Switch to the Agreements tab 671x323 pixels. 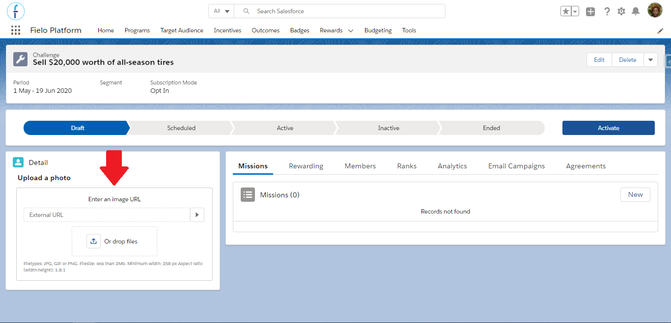point(586,166)
